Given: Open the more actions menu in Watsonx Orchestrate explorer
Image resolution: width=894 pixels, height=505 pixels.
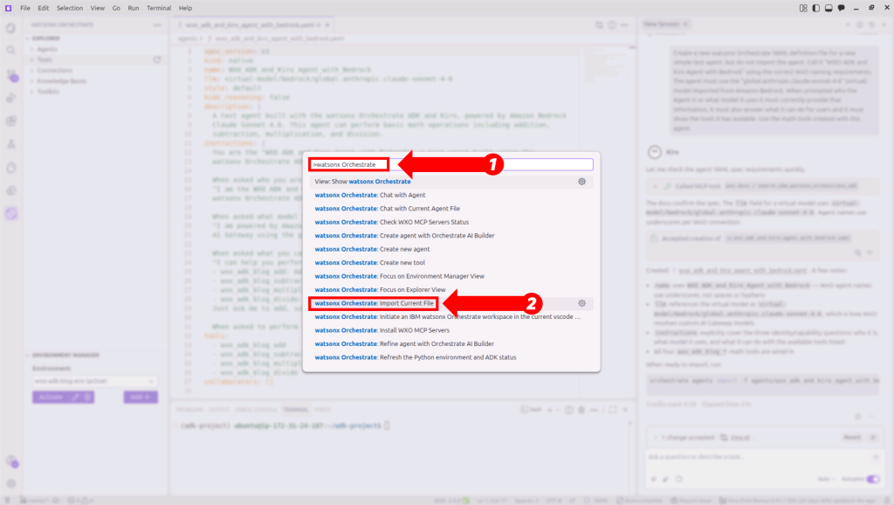Looking at the screenshot, I should (157, 24).
